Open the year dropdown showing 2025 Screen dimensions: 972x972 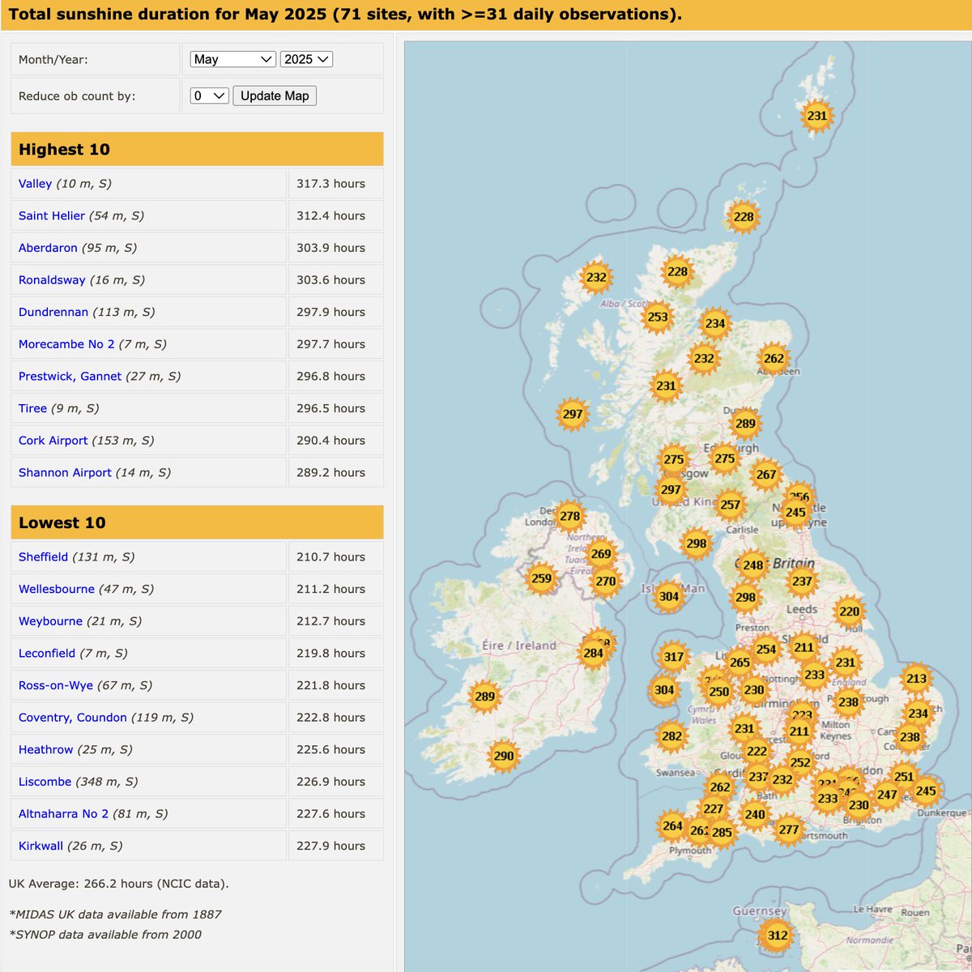click(x=306, y=59)
